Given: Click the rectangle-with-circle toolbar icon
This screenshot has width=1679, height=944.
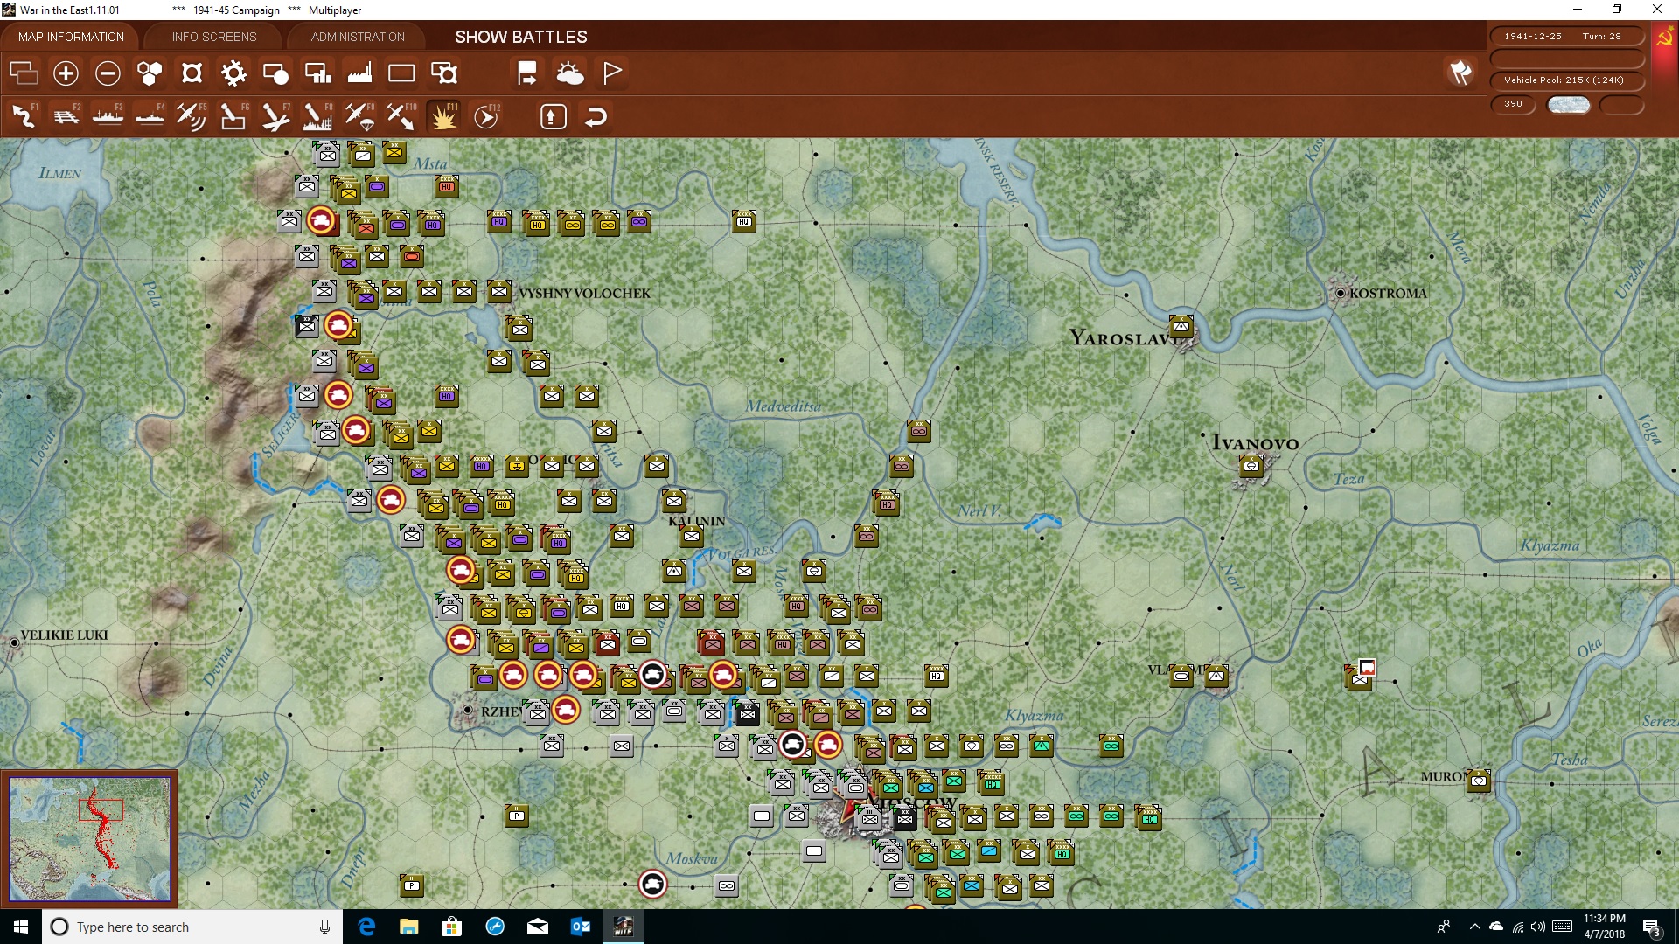Looking at the screenshot, I should [275, 73].
